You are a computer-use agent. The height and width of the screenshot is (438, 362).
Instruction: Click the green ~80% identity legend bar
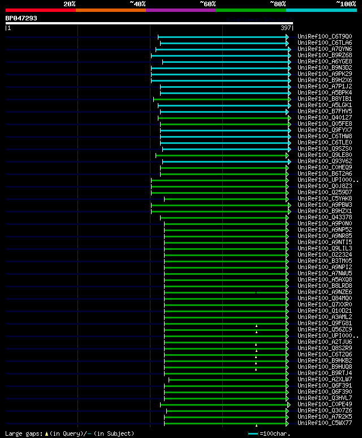click(251, 10)
